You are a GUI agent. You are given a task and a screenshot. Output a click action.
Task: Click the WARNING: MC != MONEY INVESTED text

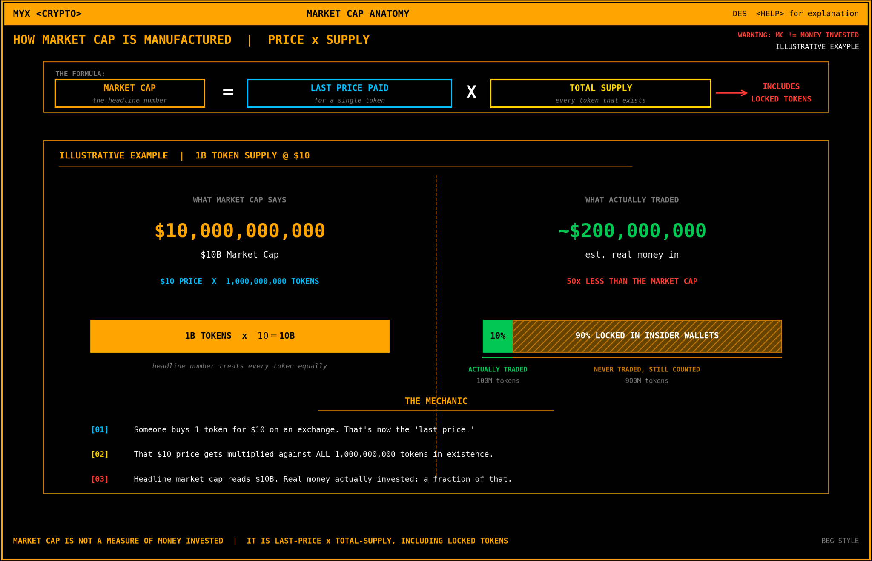pyautogui.click(x=798, y=35)
